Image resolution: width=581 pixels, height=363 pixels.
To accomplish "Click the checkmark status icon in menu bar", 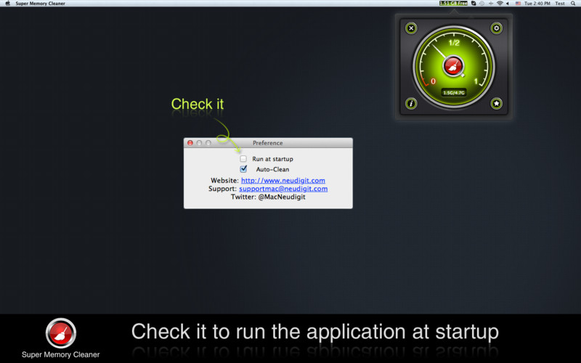I will [474, 4].
